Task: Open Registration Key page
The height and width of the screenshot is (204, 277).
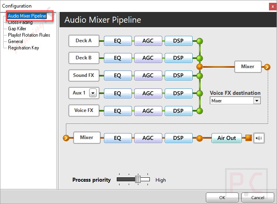Action: (x=24, y=48)
